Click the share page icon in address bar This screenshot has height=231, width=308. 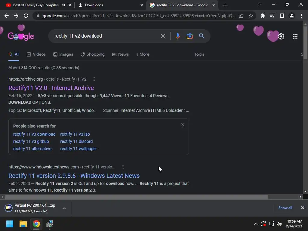tap(241, 16)
